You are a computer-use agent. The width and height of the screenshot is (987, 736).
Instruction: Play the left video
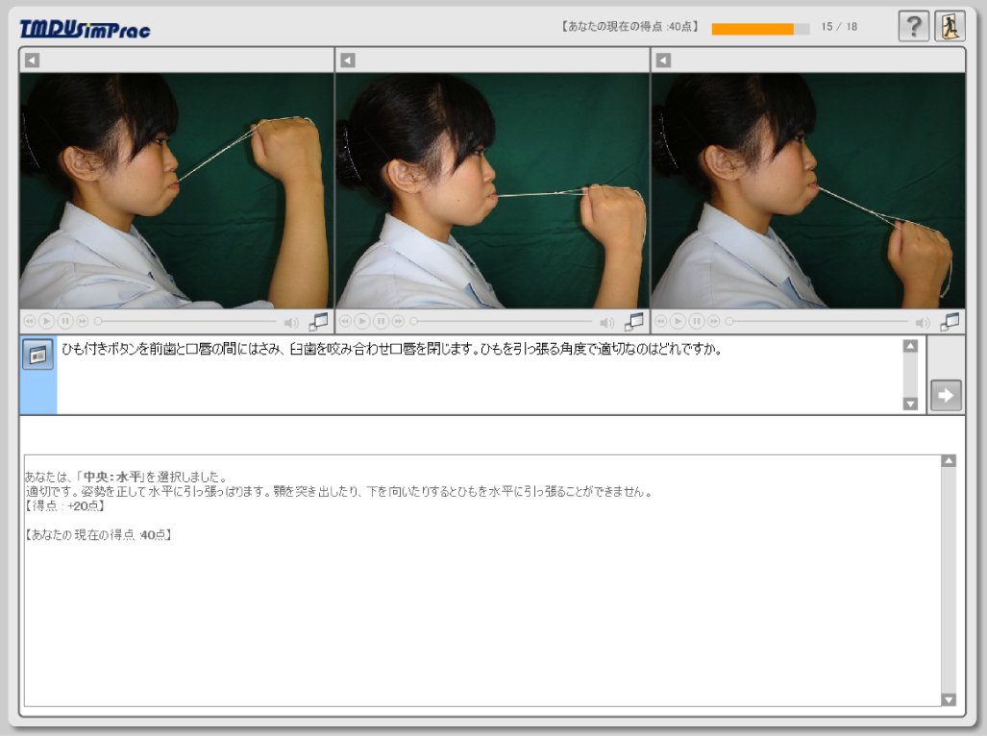pos(46,321)
